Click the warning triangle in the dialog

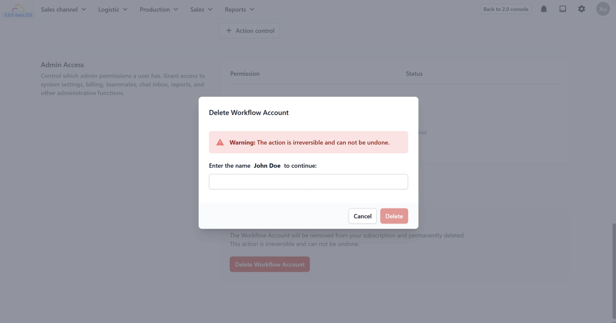coord(220,142)
